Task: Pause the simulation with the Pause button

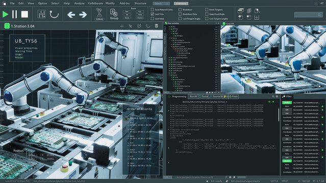Action: pyautogui.click(x=15, y=14)
